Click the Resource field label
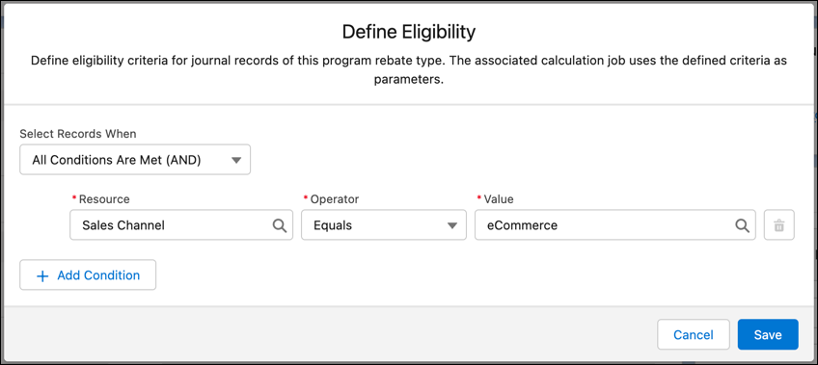 (104, 199)
